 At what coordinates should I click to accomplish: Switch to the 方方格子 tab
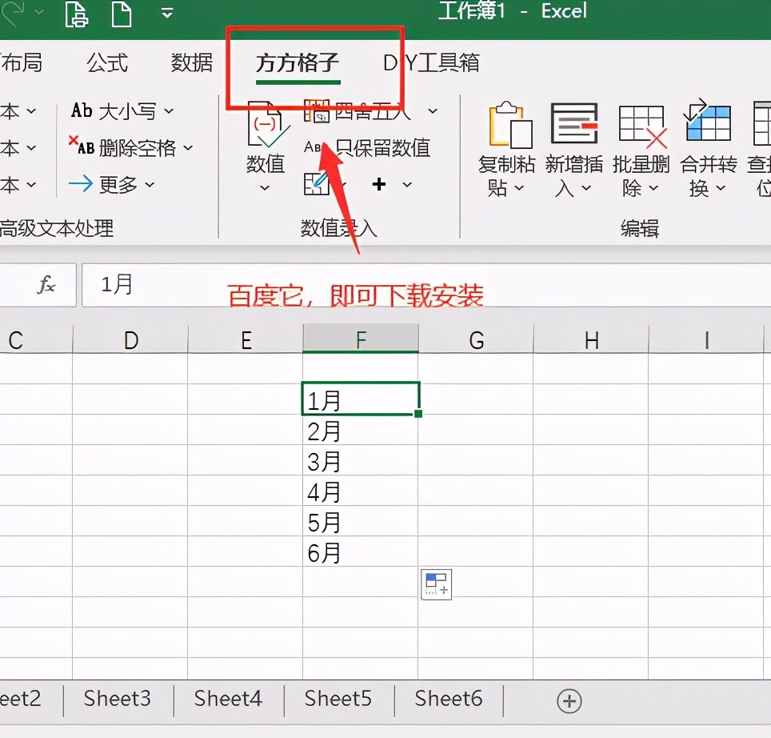(x=298, y=63)
